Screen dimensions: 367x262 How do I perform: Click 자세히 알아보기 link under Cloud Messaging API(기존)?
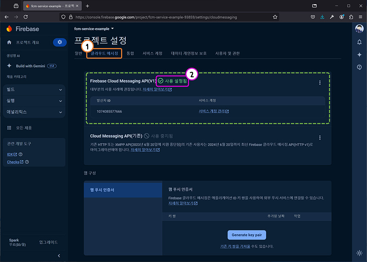[x=145, y=150]
